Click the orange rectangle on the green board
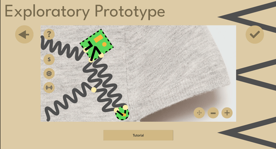Image resolution: width=276 pixels, height=149 pixels. pyautogui.click(x=98, y=39)
